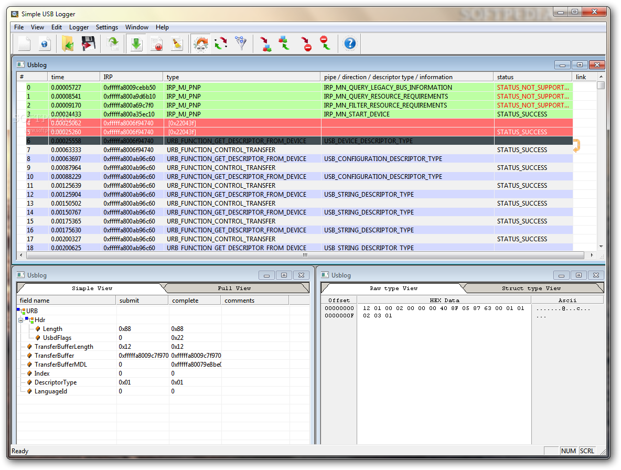The width and height of the screenshot is (621, 470).
Task: Save the log with floppy disk icon
Action: tap(88, 44)
